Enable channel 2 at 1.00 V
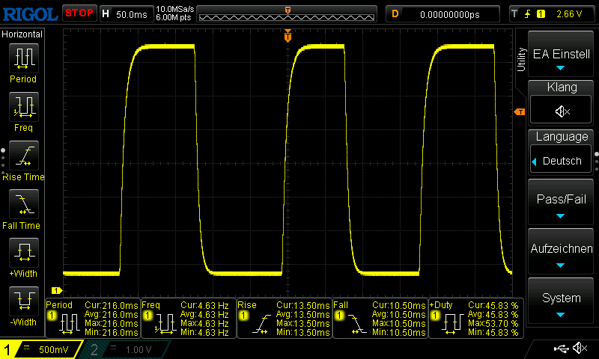The width and height of the screenshot is (599, 359). 124,349
